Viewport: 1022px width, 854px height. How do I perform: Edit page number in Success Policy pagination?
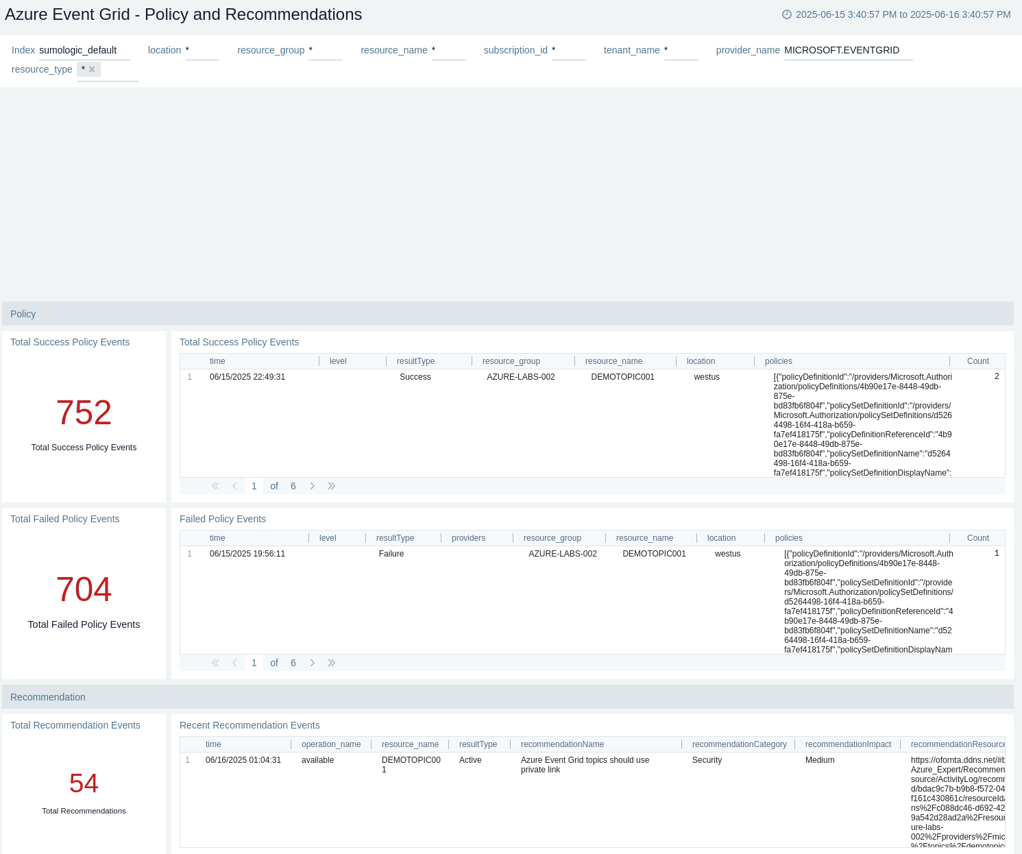coord(254,486)
